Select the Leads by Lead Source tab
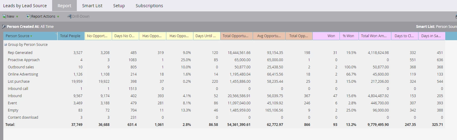 tap(25, 6)
